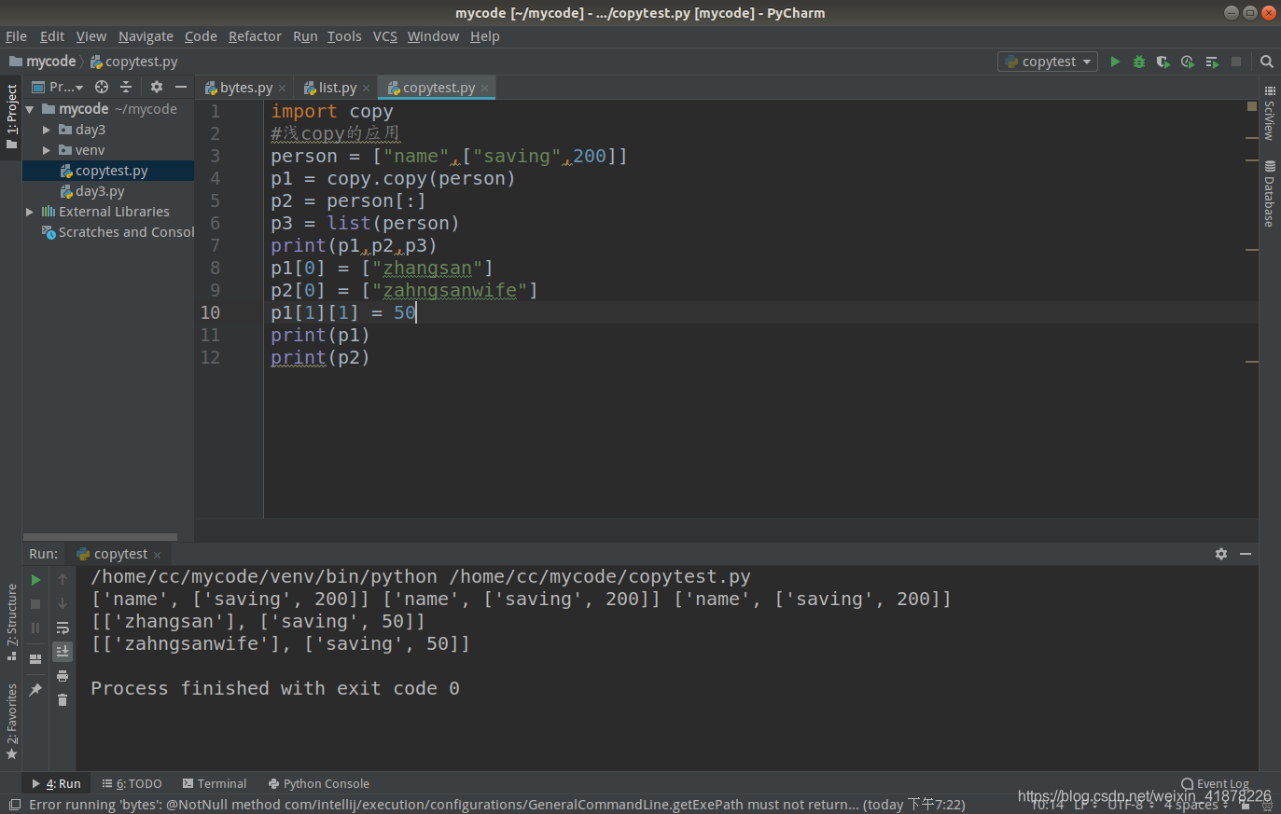Expand External Libraries node
1281x814 pixels.
30,212
